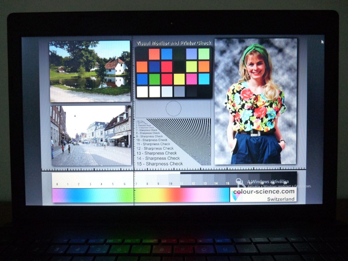Click the 'colour-science.com' text
The height and width of the screenshot is (261, 348).
click(x=264, y=192)
